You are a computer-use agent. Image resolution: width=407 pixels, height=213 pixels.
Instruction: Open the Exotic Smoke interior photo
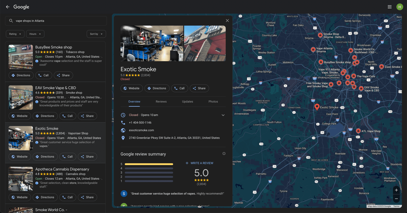152,43
